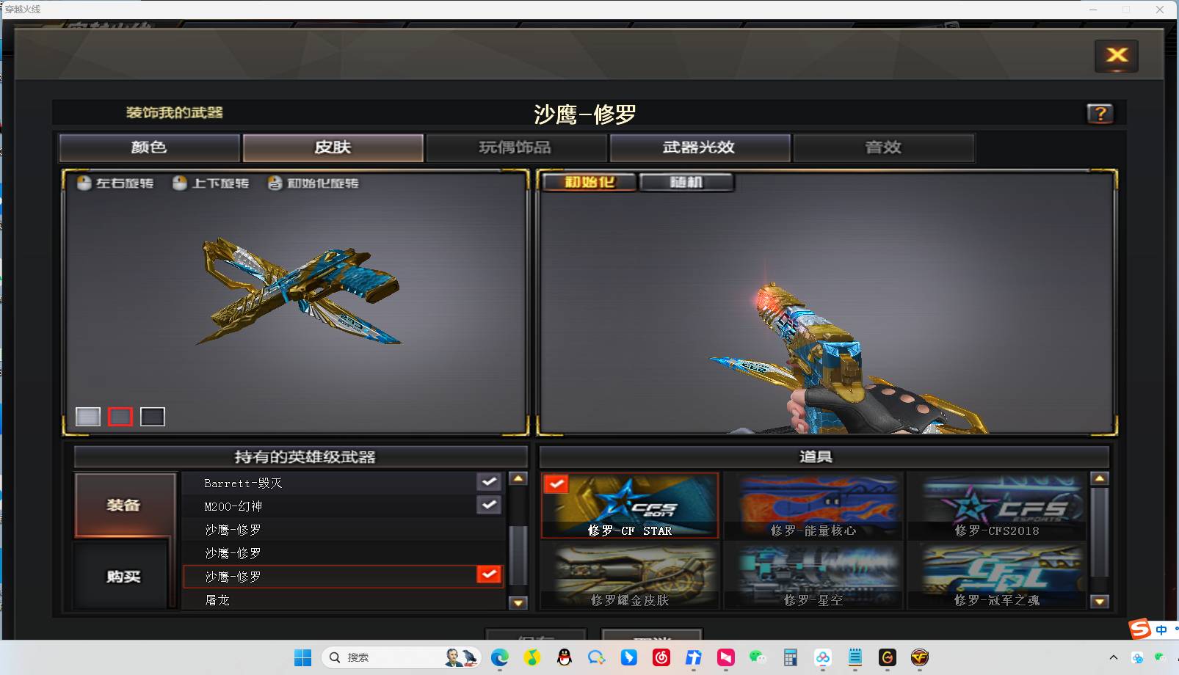Close the weapon decoration panel with orange X

tap(1117, 56)
